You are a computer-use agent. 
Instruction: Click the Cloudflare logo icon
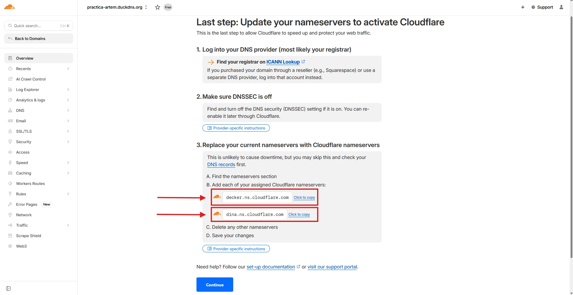[x=10, y=7]
